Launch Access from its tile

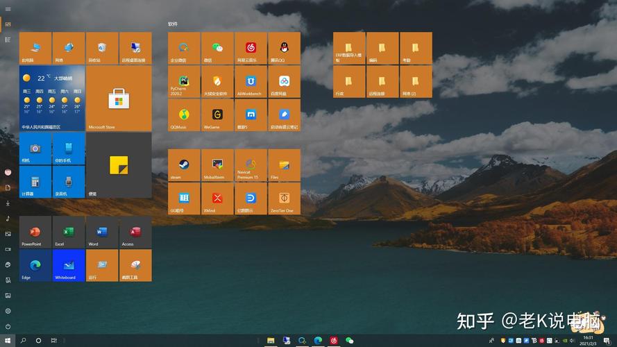(135, 232)
